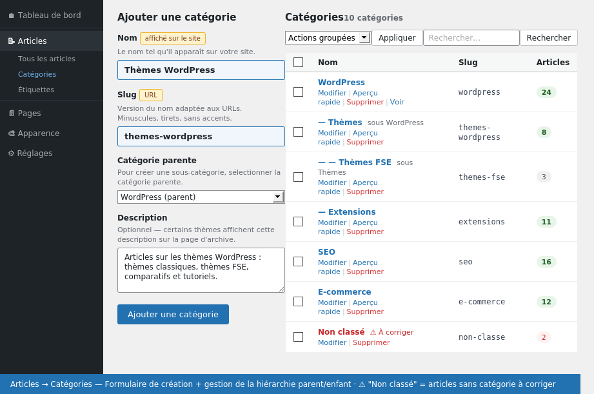Click the themes-fse slug cell
This screenshot has height=394, width=594.
(482, 177)
